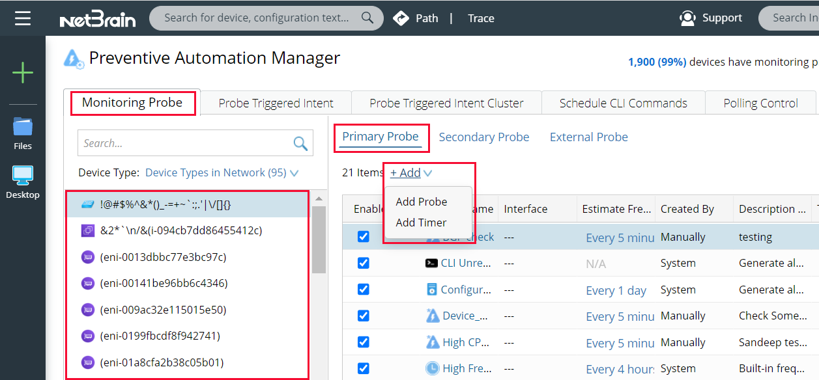Viewport: 819px width, 380px height.
Task: Open the NetBrain hamburger menu
Action: (23, 18)
